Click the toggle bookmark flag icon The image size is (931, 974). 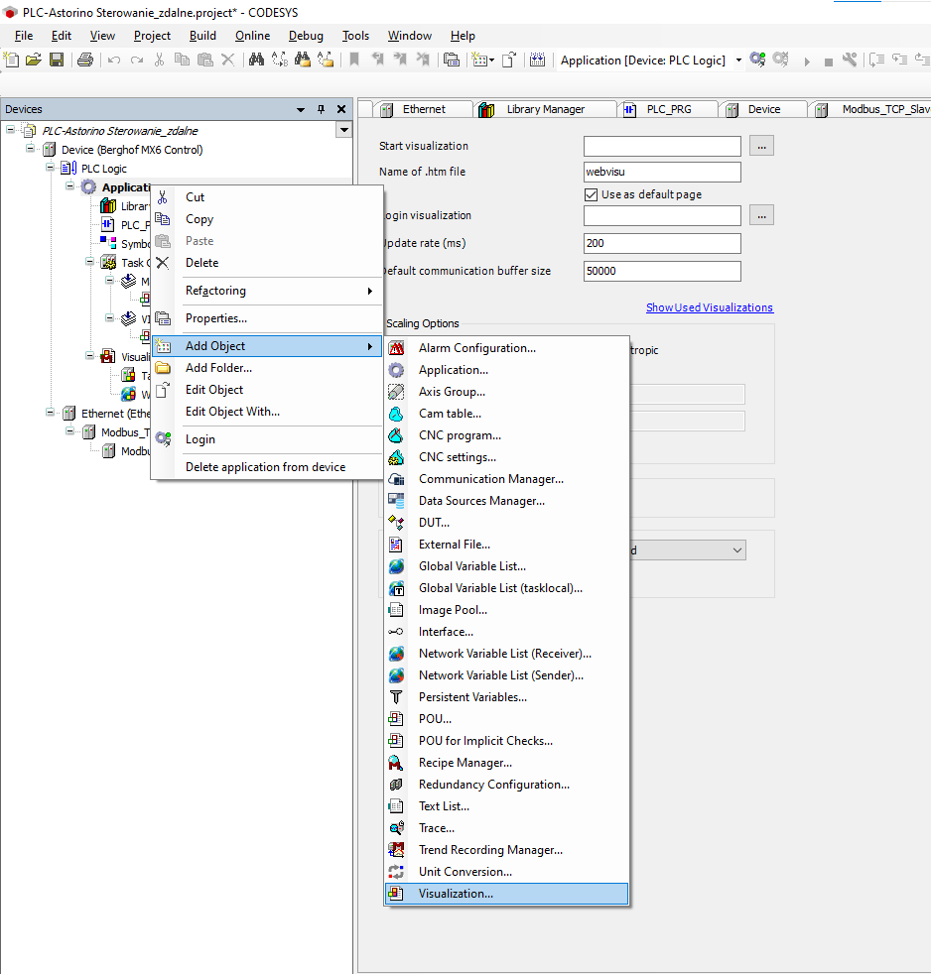354,60
